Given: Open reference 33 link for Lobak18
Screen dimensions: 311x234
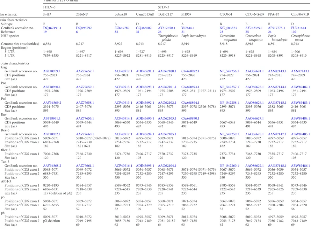Looking at the screenshot, I should pyautogui.click(x=116, y=32).
